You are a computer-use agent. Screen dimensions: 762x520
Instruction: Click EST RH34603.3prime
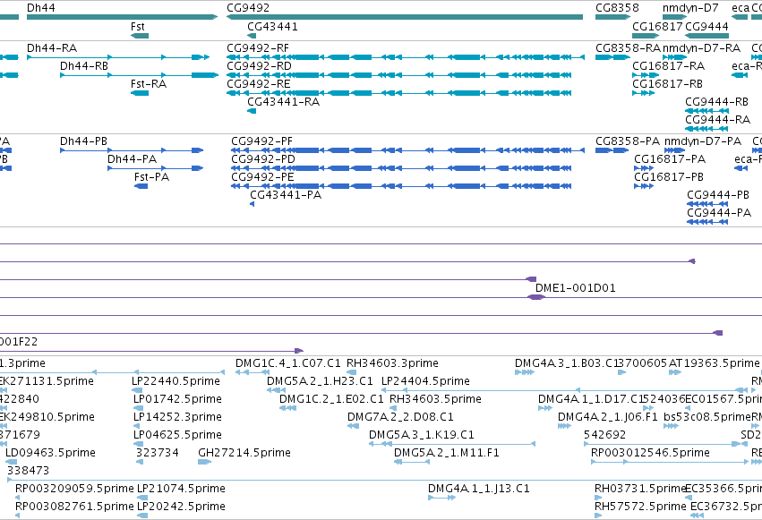coord(351,372)
